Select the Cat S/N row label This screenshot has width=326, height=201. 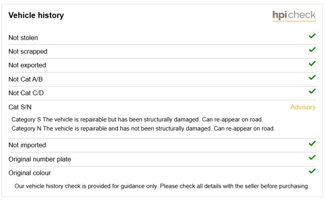[x=20, y=107]
